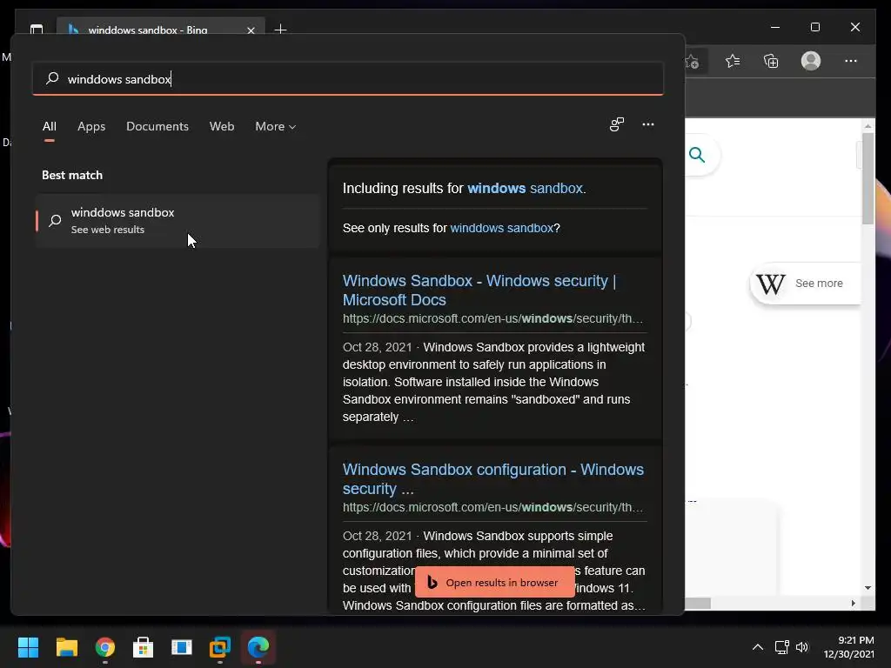Screen dimensions: 891x668
Task: Click the corrected windows sandbox link
Action: 525,188
